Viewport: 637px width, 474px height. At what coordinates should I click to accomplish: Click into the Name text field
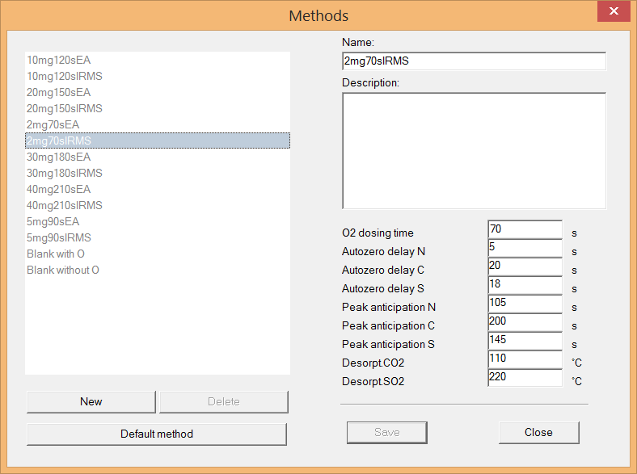(x=473, y=61)
